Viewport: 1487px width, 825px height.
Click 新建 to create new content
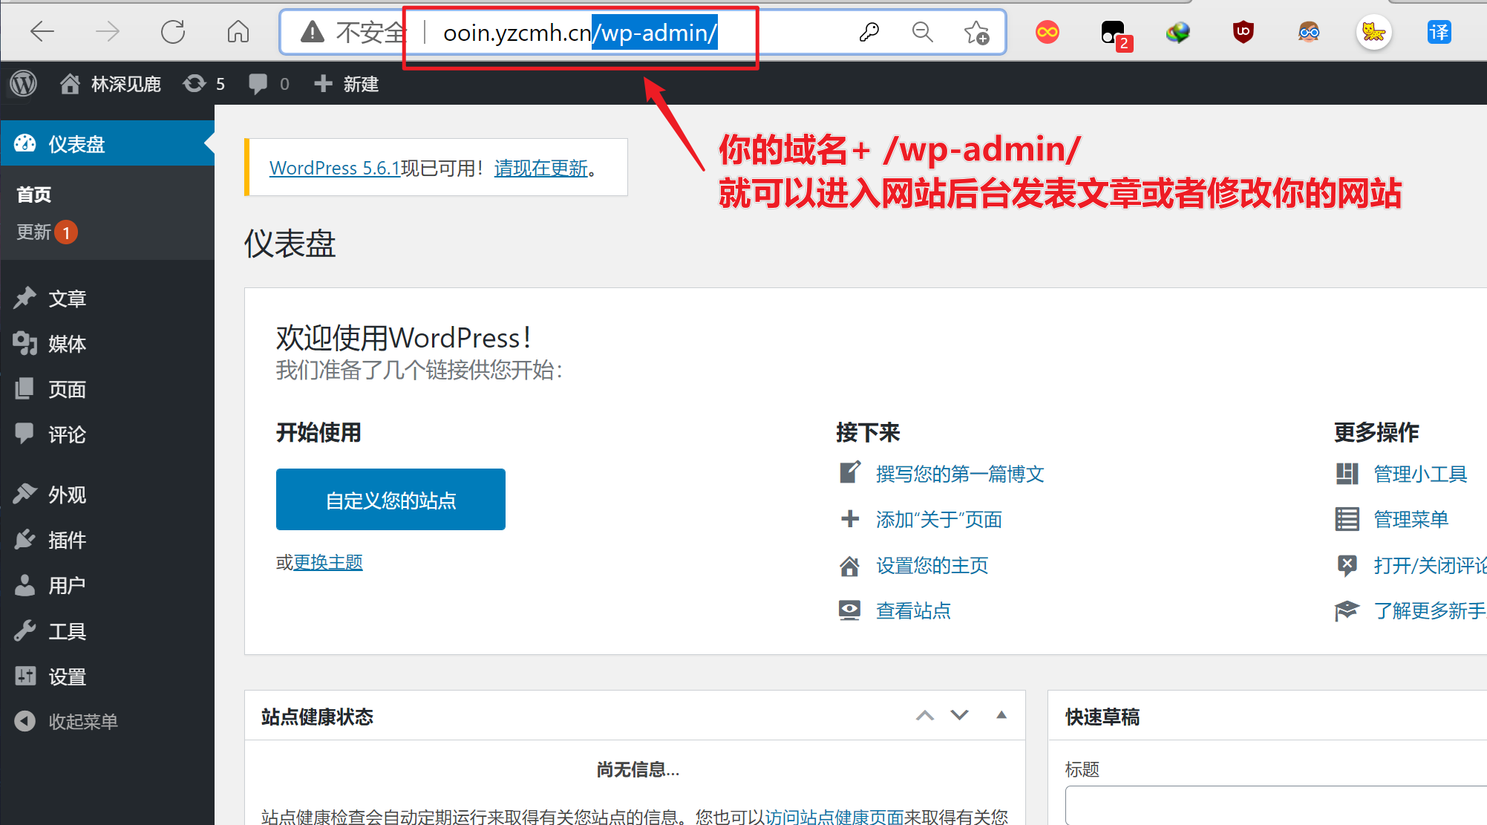click(346, 84)
